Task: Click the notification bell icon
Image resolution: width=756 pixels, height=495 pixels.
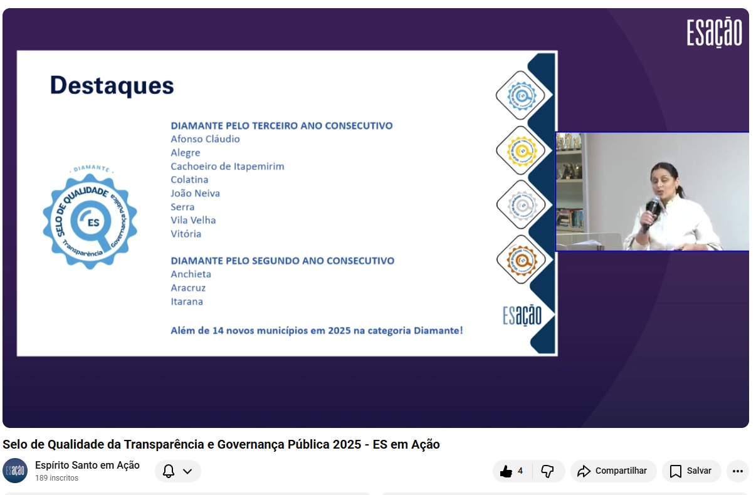Action: tap(169, 471)
